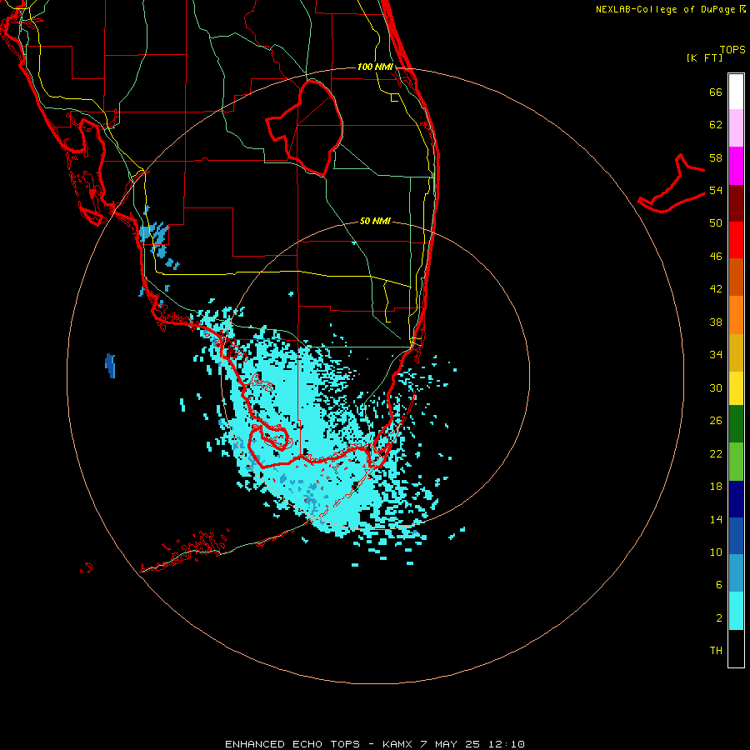Viewport: 750px width, 750px height.
Task: Click the 30 scale value
Action: click(x=716, y=387)
